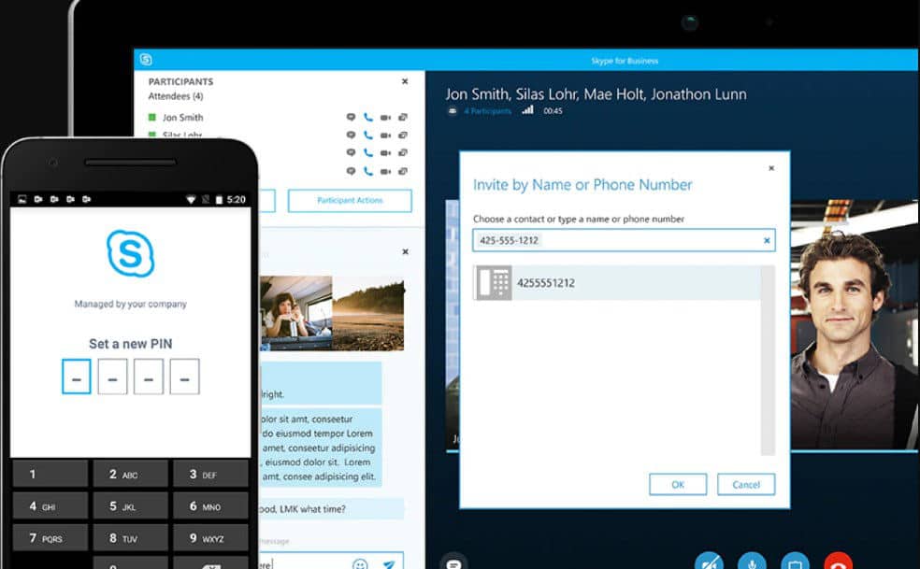Click the call title listing Jon Smith, Silas Lohr
This screenshot has height=569, width=920.
click(596, 94)
